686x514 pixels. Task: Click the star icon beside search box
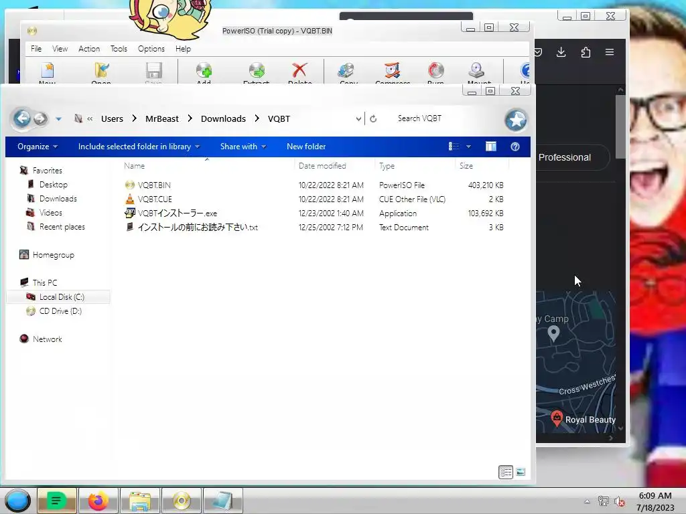516,120
